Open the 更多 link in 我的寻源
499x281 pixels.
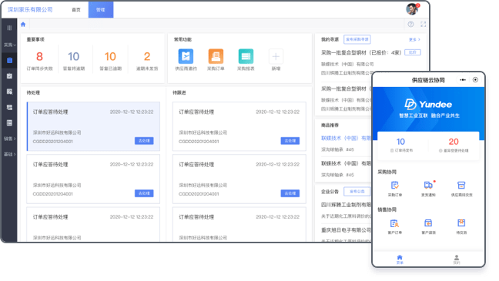pos(414,39)
